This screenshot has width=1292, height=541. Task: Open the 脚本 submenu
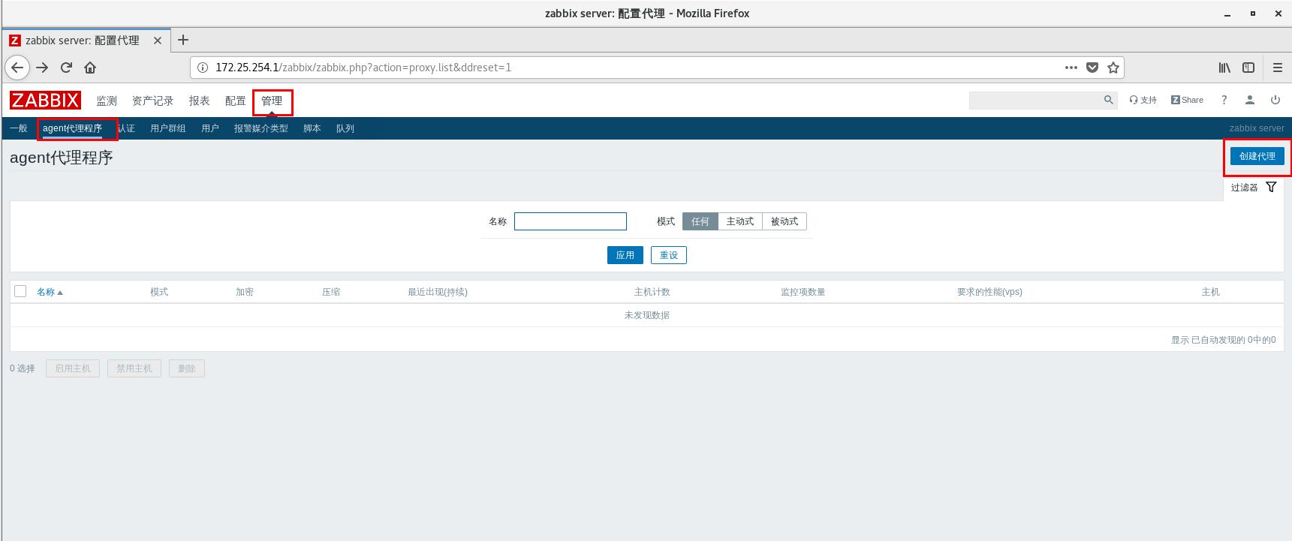pyautogui.click(x=312, y=128)
